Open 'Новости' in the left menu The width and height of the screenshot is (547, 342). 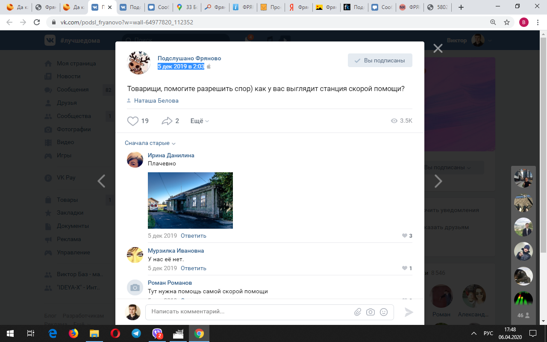coord(68,77)
